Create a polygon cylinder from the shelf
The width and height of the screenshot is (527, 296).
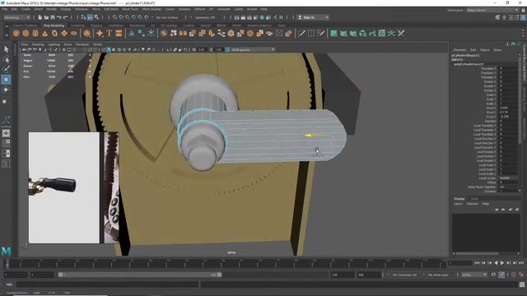click(x=35, y=33)
